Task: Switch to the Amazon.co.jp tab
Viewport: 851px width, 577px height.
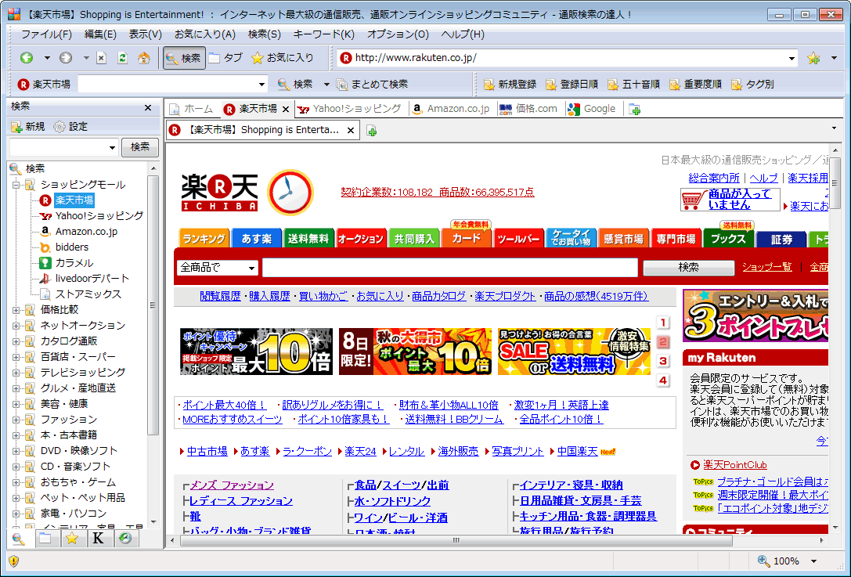Action: point(451,109)
